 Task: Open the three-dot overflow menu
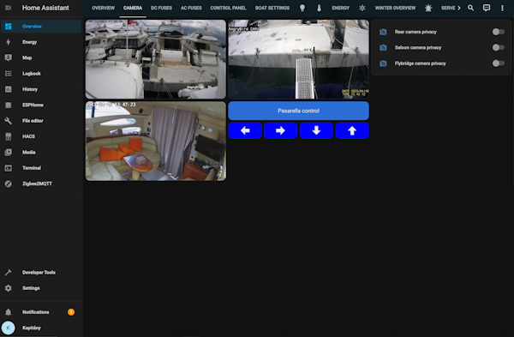point(502,8)
